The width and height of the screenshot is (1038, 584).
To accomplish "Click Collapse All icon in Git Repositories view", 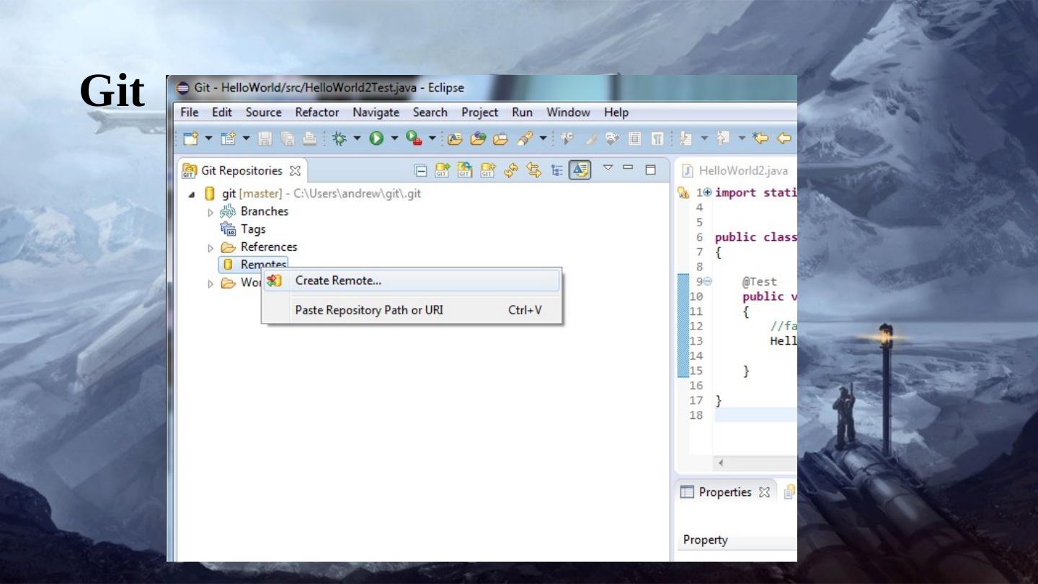I will click(421, 171).
